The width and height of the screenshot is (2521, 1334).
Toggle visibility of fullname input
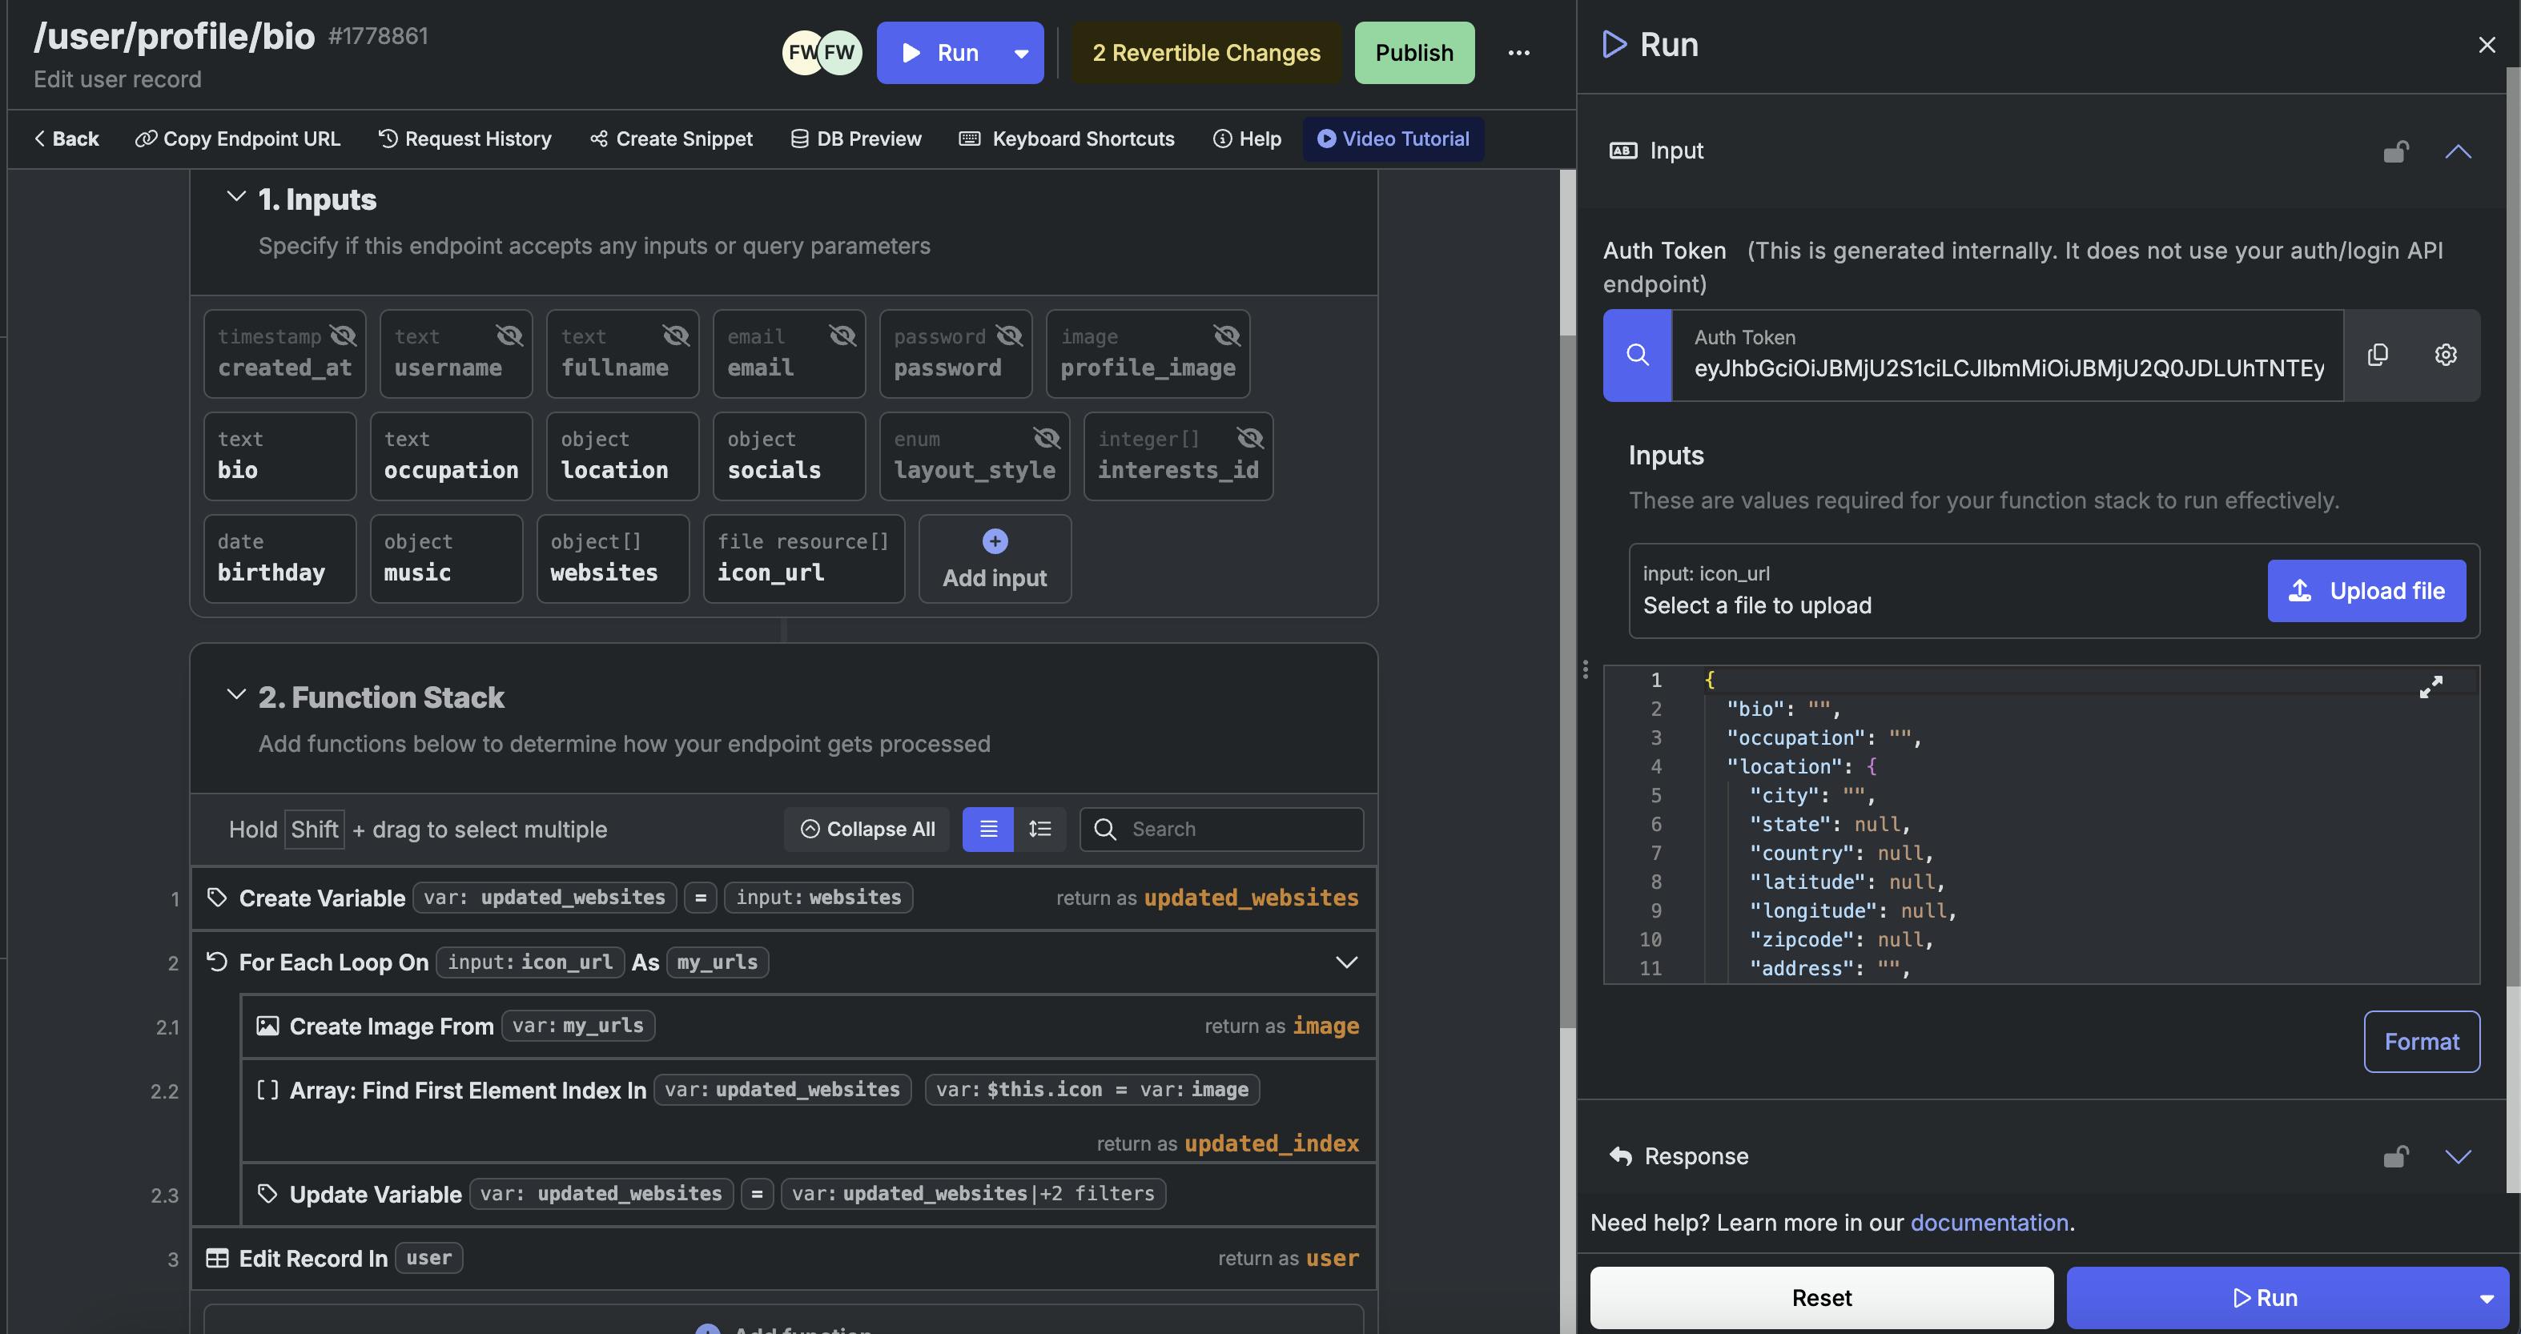point(676,336)
